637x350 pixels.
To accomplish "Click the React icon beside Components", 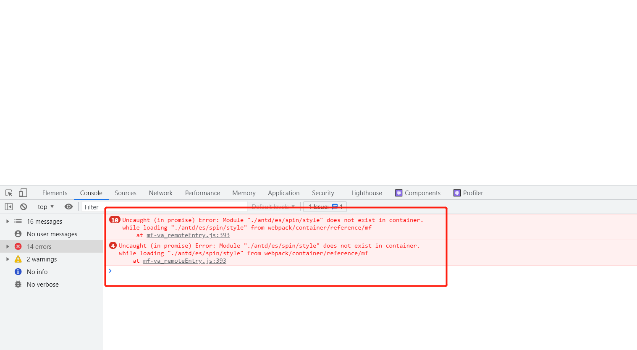I will click(399, 193).
